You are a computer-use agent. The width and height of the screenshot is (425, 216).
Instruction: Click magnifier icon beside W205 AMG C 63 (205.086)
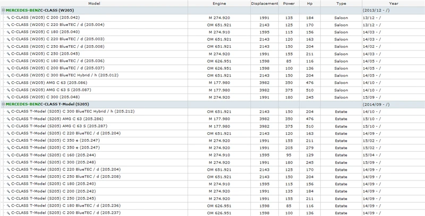tap(8, 83)
